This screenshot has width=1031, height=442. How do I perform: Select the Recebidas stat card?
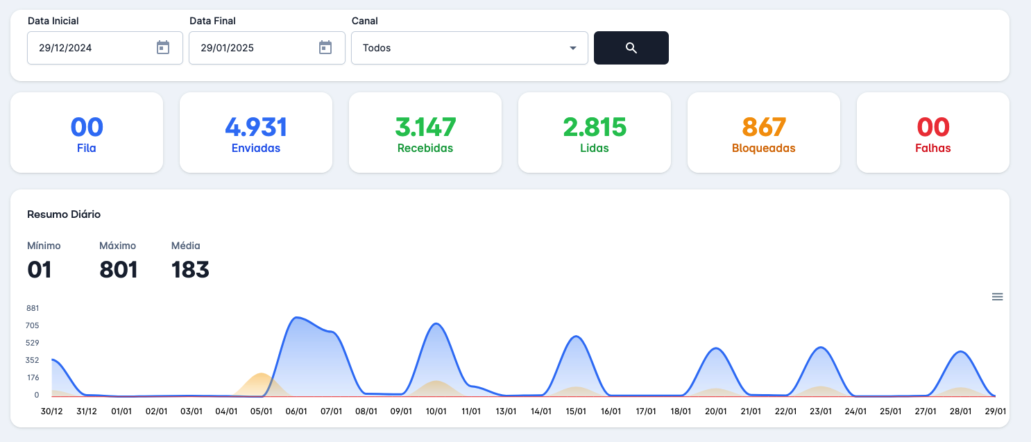tap(425, 133)
